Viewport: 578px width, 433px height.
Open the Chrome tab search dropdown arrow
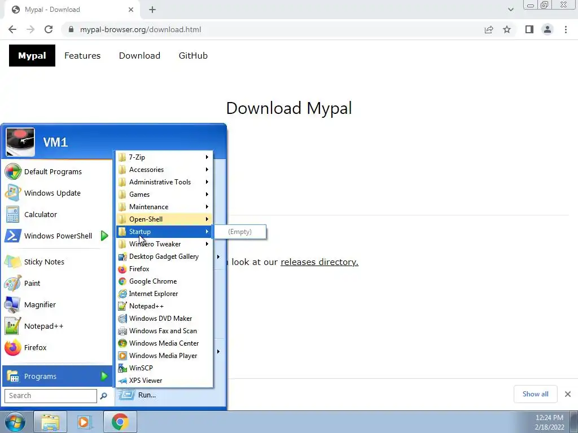point(510,10)
